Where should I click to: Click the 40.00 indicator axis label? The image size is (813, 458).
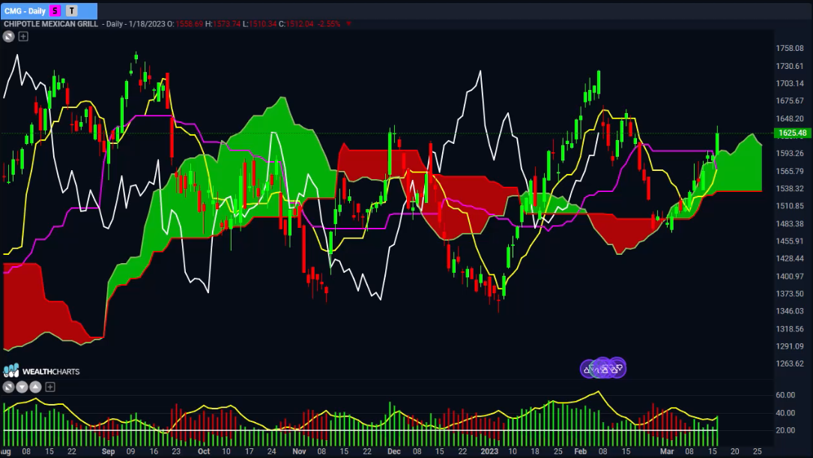[785, 413]
